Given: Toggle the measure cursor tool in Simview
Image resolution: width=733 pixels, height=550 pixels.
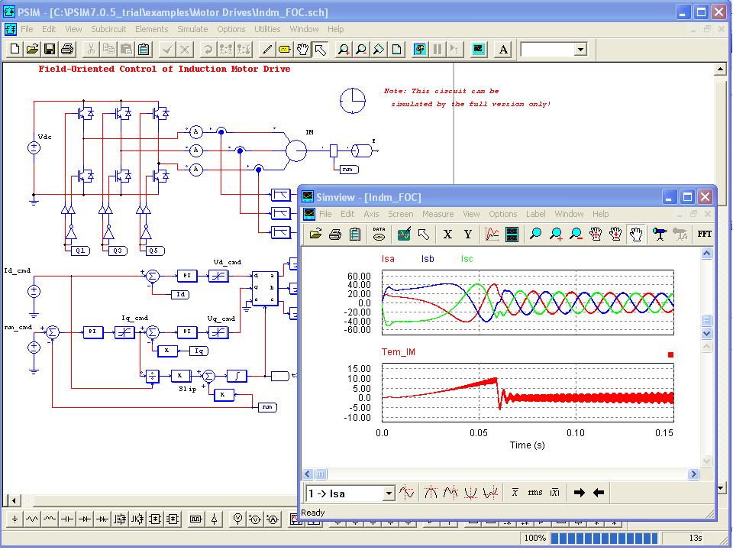Looking at the screenshot, I should [x=659, y=235].
